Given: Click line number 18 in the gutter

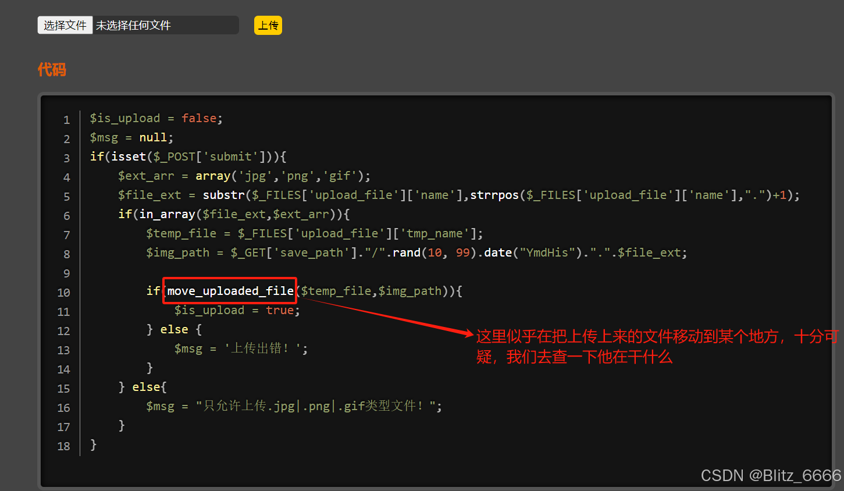Looking at the screenshot, I should click(63, 446).
